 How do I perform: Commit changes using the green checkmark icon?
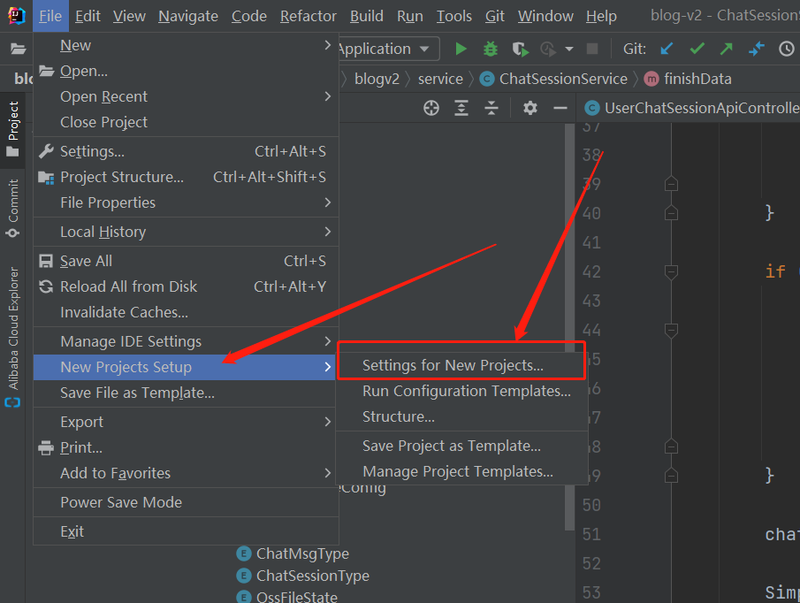pos(697,49)
